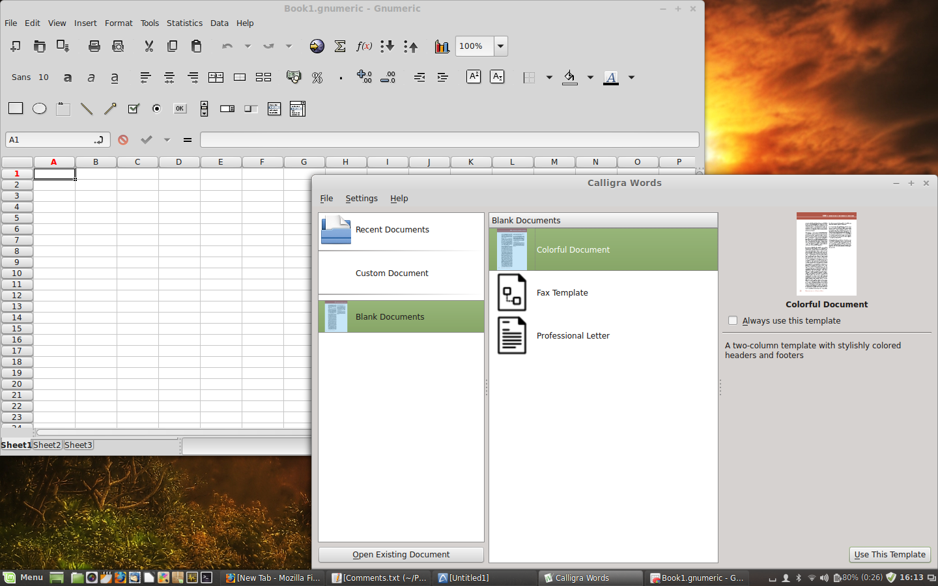938x586 pixels.
Task: Enable Always use this template
Action: tap(733, 320)
